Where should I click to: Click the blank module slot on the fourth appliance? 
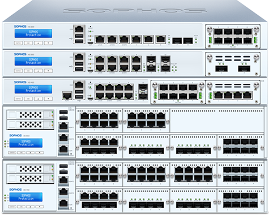coord(217,121)
